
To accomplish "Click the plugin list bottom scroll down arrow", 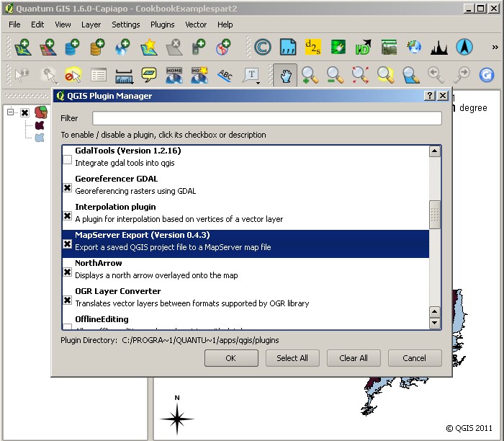I will (x=435, y=323).
